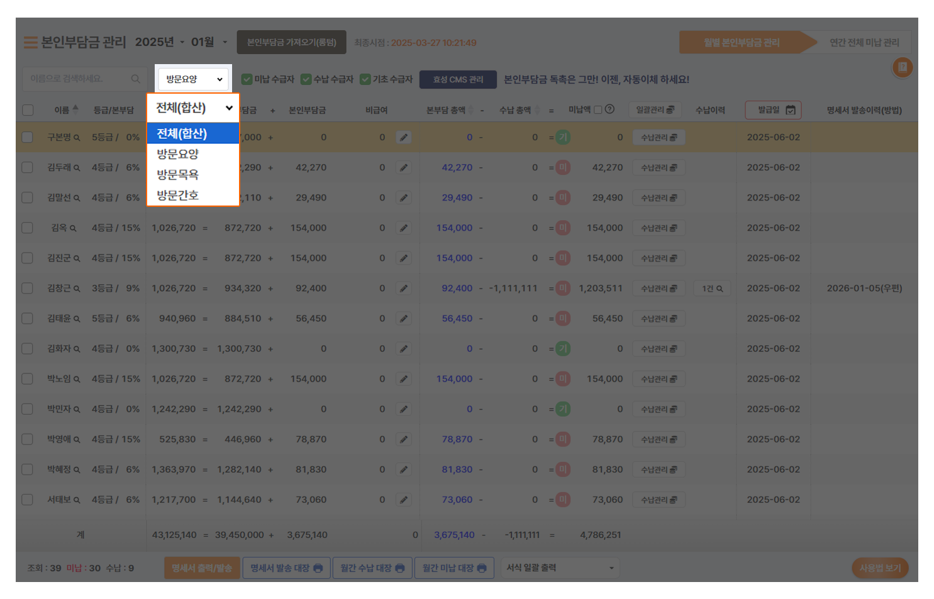Switch to 연간 전체 미납 관리 tab

click(864, 43)
